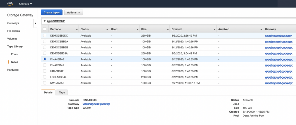The height and width of the screenshot is (125, 296).
Task: Sort by Used column arrow
Action: tap(138, 29)
